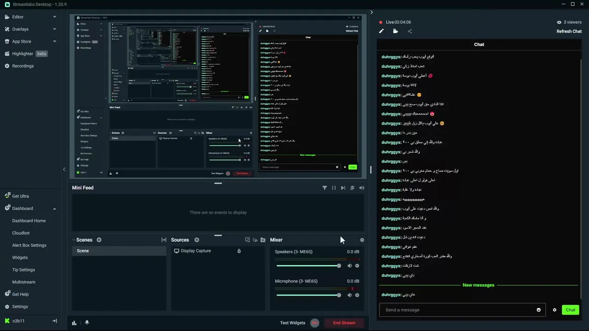This screenshot has width=589, height=331.
Task: Select the Scene row
Action: 119,251
